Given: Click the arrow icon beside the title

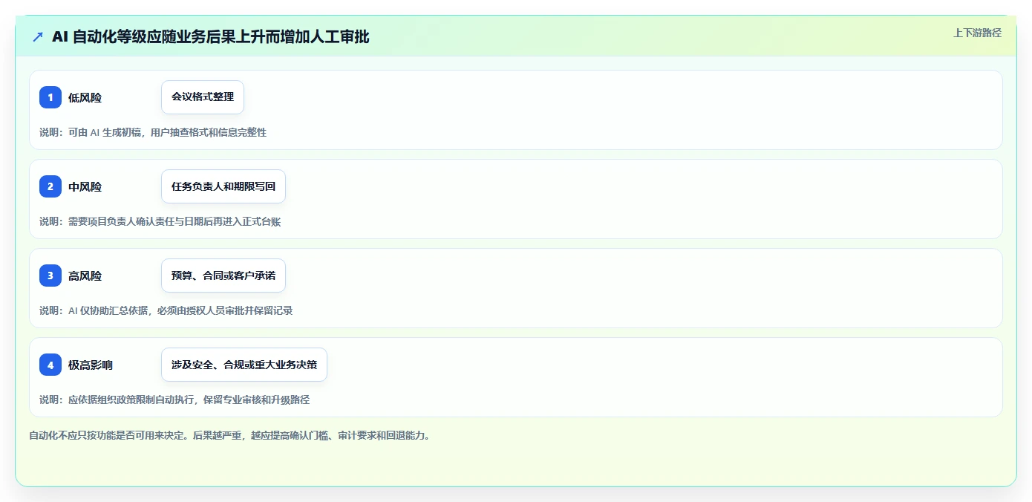Looking at the screenshot, I should [38, 36].
